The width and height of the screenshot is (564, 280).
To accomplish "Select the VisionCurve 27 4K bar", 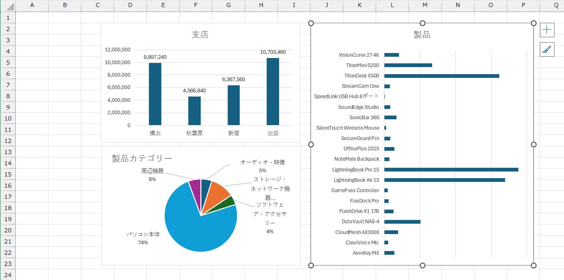I will coord(391,55).
